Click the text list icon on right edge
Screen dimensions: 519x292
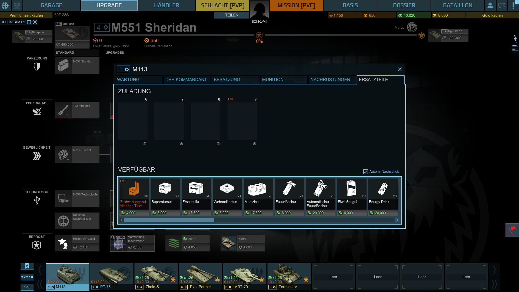(x=515, y=49)
